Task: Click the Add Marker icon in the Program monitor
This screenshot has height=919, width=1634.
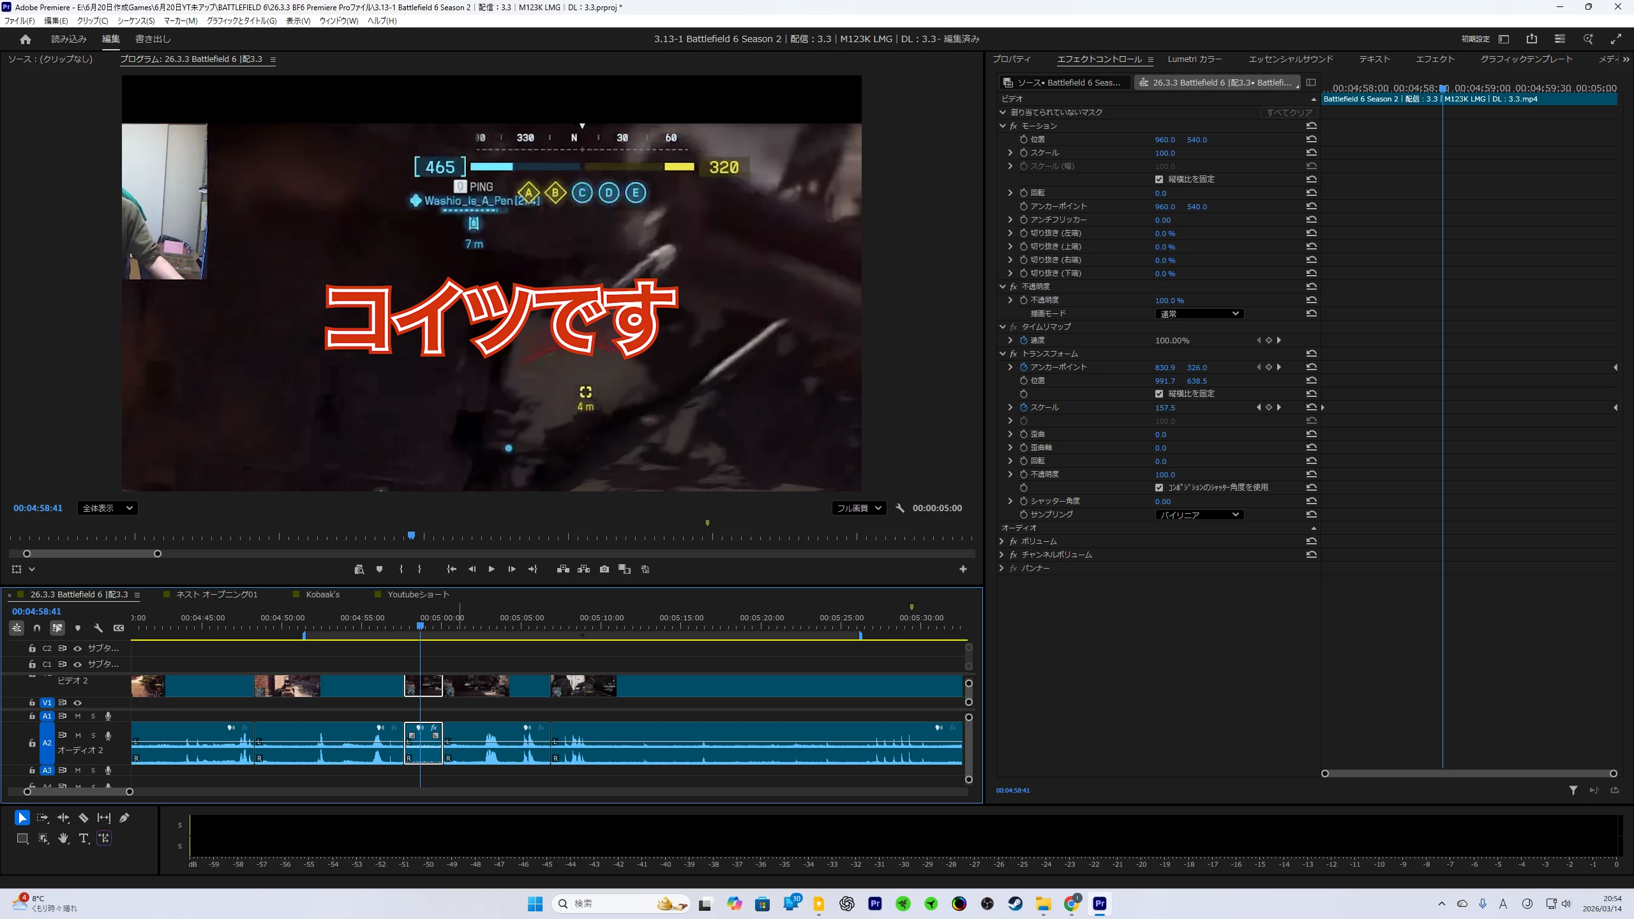Action: [379, 569]
